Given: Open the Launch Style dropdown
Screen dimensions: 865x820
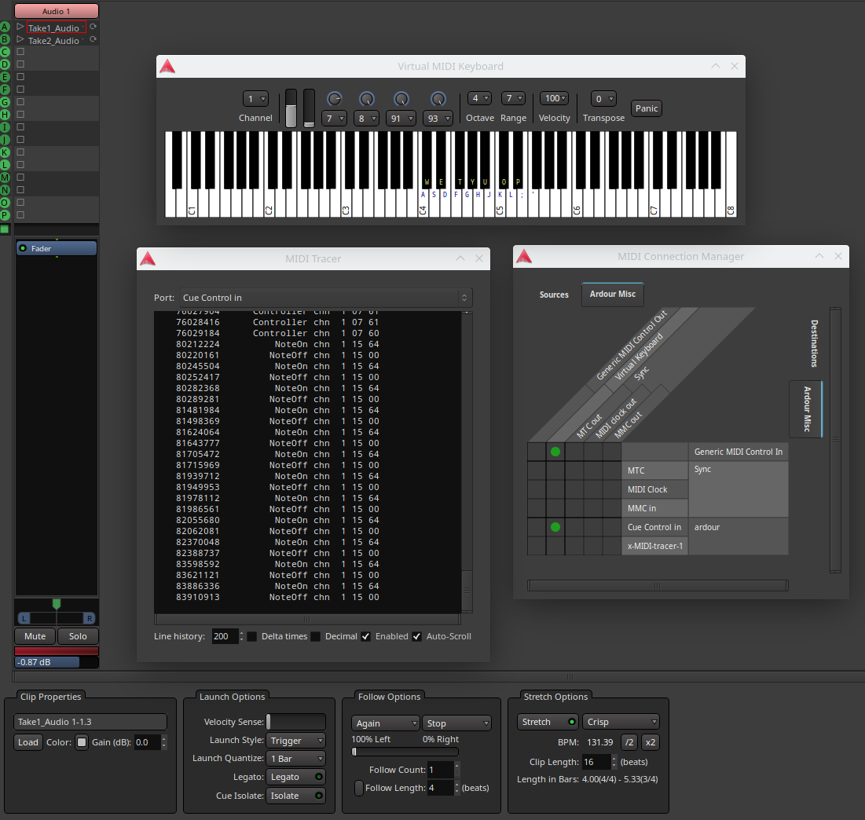Looking at the screenshot, I should coord(295,741).
